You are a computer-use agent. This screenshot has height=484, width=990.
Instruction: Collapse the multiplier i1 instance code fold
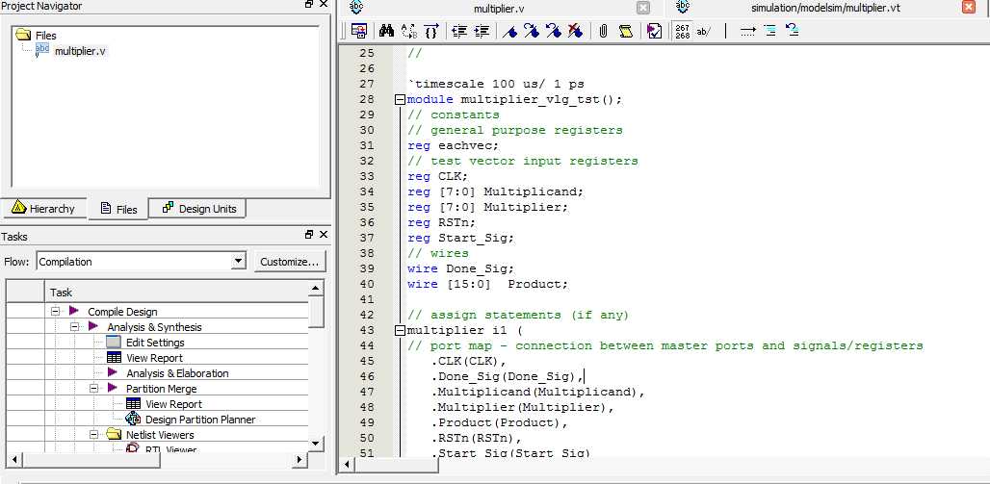[399, 330]
